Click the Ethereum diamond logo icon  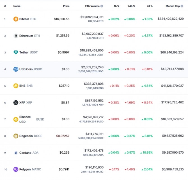[x=16, y=36]
